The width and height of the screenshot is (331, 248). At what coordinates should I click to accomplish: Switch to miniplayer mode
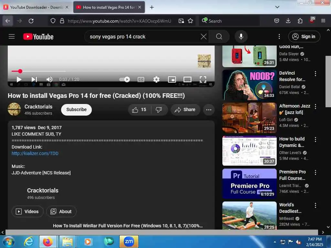click(172, 79)
